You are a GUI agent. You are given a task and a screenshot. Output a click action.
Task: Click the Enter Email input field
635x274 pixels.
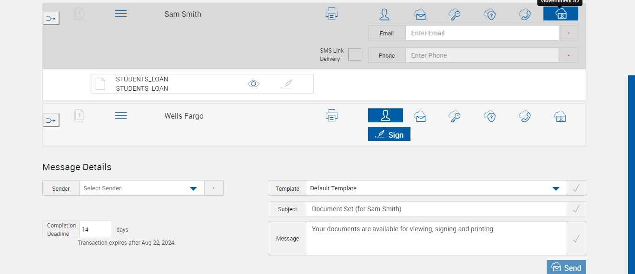482,33
